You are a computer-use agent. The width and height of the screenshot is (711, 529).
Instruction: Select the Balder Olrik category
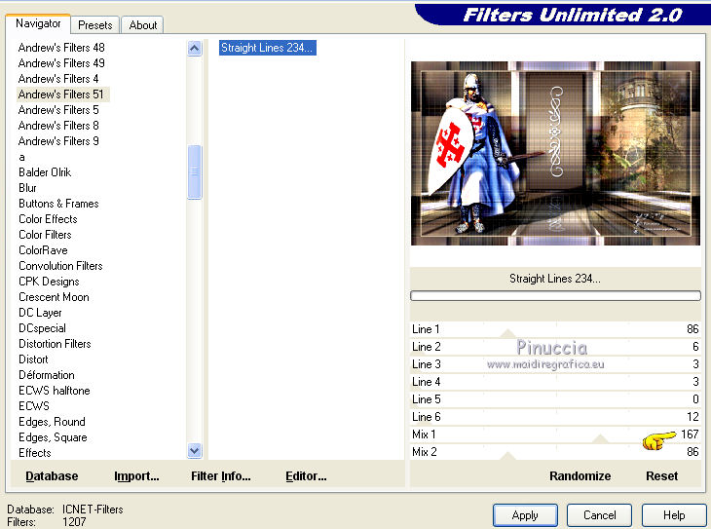click(45, 172)
